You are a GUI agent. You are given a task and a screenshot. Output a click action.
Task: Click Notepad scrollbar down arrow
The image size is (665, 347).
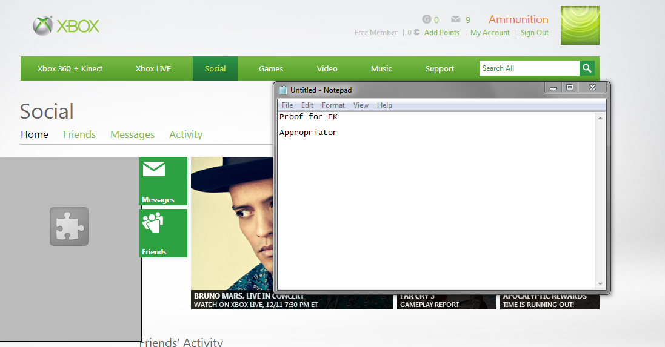tap(600, 284)
